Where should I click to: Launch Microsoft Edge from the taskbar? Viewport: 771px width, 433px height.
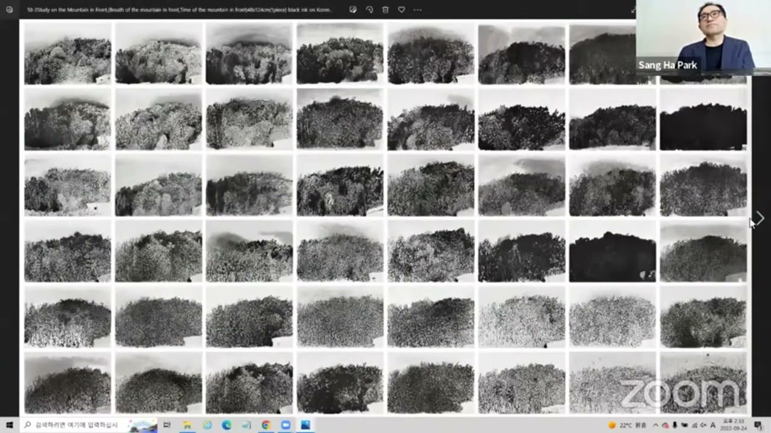point(226,425)
